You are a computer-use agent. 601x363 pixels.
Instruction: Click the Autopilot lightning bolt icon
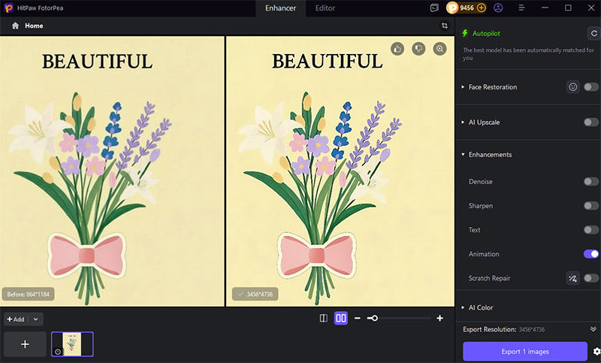(465, 33)
